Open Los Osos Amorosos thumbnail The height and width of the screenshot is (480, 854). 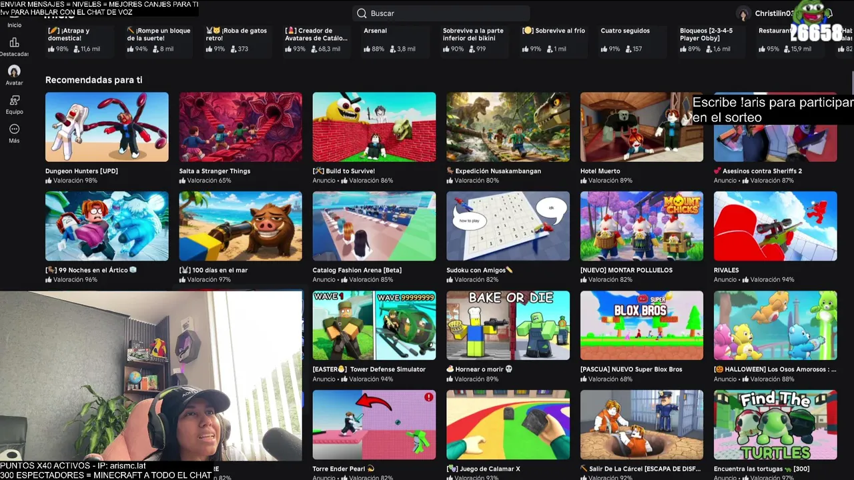pyautogui.click(x=775, y=325)
